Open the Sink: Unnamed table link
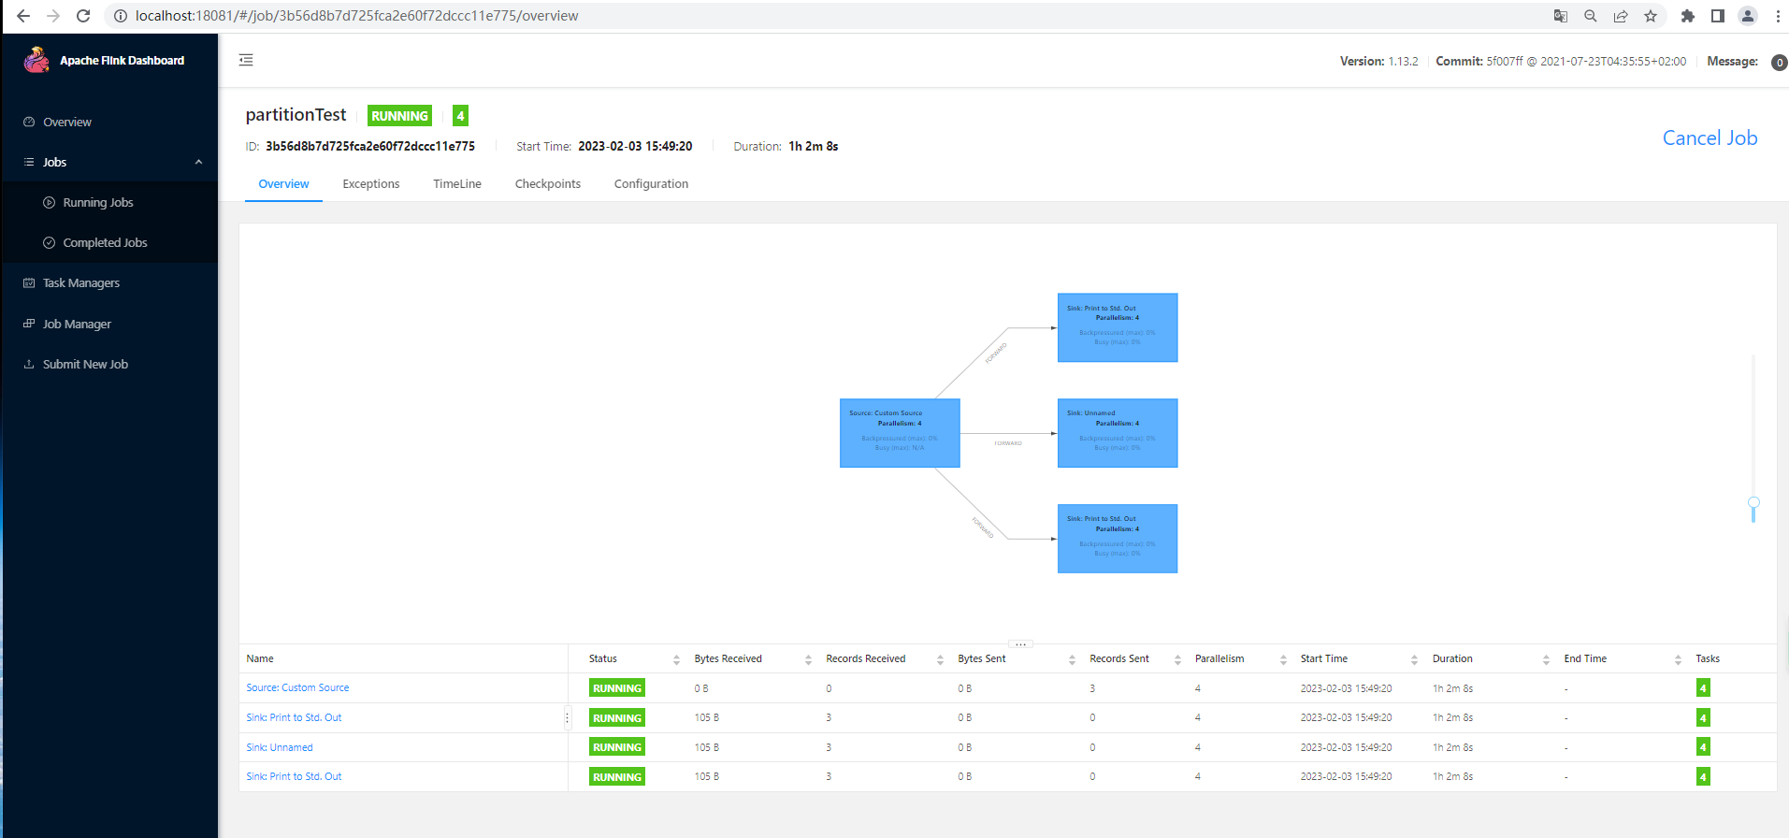The image size is (1789, 838). point(280,747)
